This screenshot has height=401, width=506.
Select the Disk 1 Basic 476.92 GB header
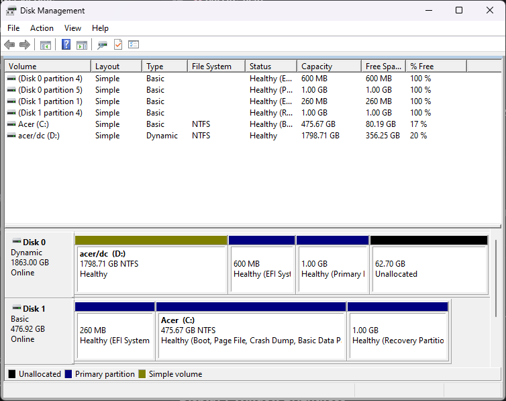(39, 331)
